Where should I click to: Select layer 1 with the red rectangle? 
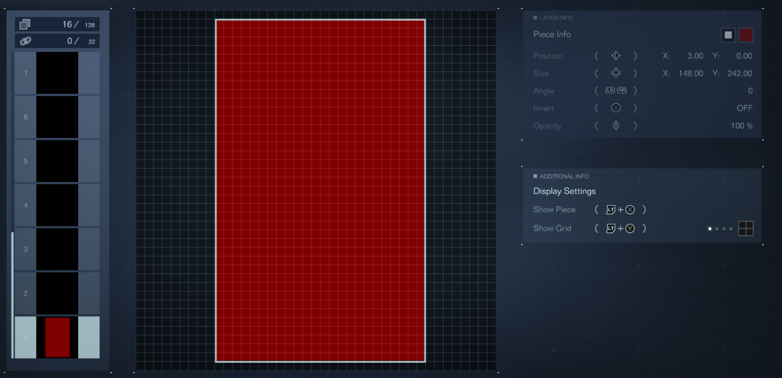pyautogui.click(x=57, y=337)
